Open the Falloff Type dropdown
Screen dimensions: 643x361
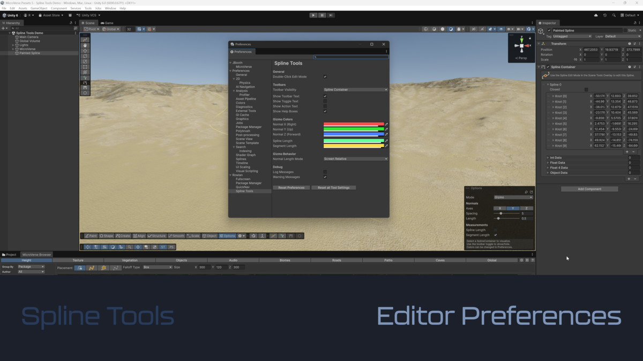click(158, 267)
